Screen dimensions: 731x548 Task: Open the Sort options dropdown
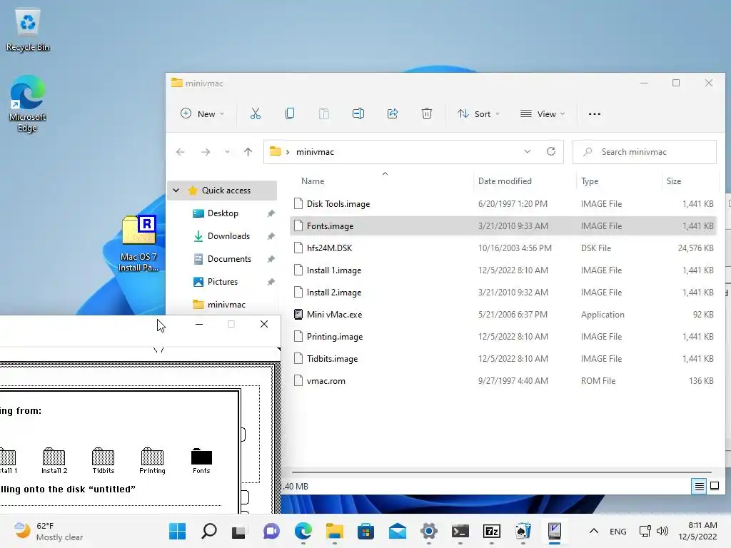click(x=479, y=113)
